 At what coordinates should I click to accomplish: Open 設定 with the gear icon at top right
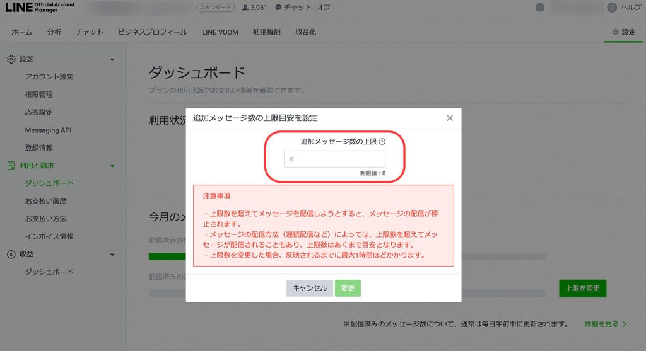623,32
